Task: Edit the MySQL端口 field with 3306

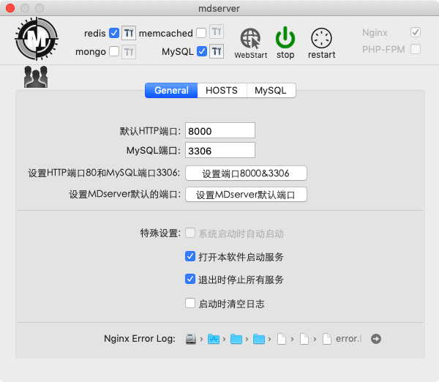Action: 220,150
